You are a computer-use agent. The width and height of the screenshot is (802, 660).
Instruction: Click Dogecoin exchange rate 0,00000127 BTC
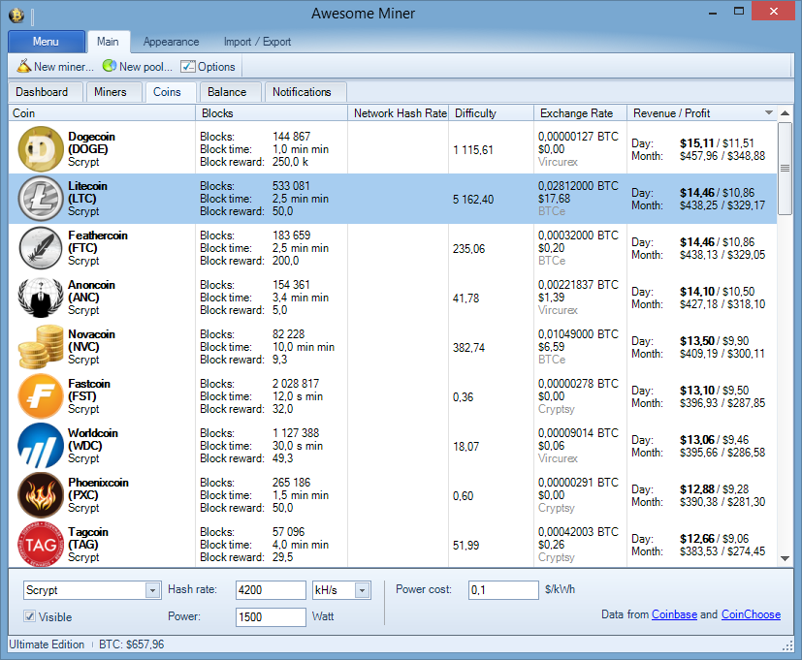click(x=578, y=137)
